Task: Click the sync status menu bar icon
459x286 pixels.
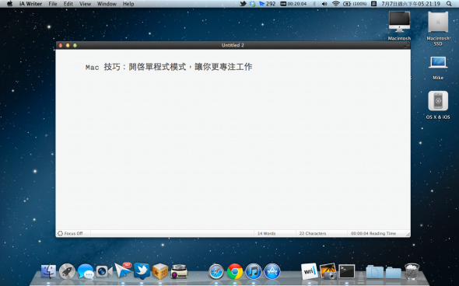Action: pos(252,4)
